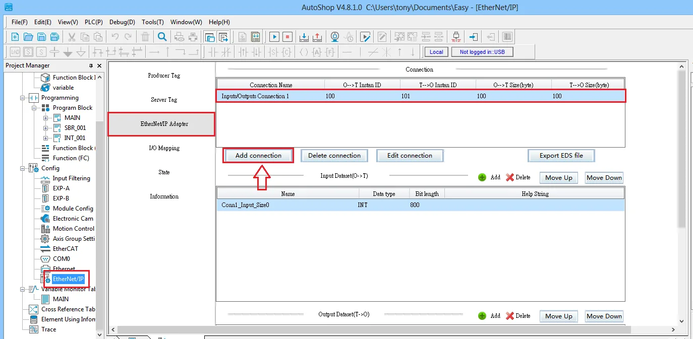The image size is (693, 339).
Task: Open the Find magnifier tool
Action: pos(162,37)
